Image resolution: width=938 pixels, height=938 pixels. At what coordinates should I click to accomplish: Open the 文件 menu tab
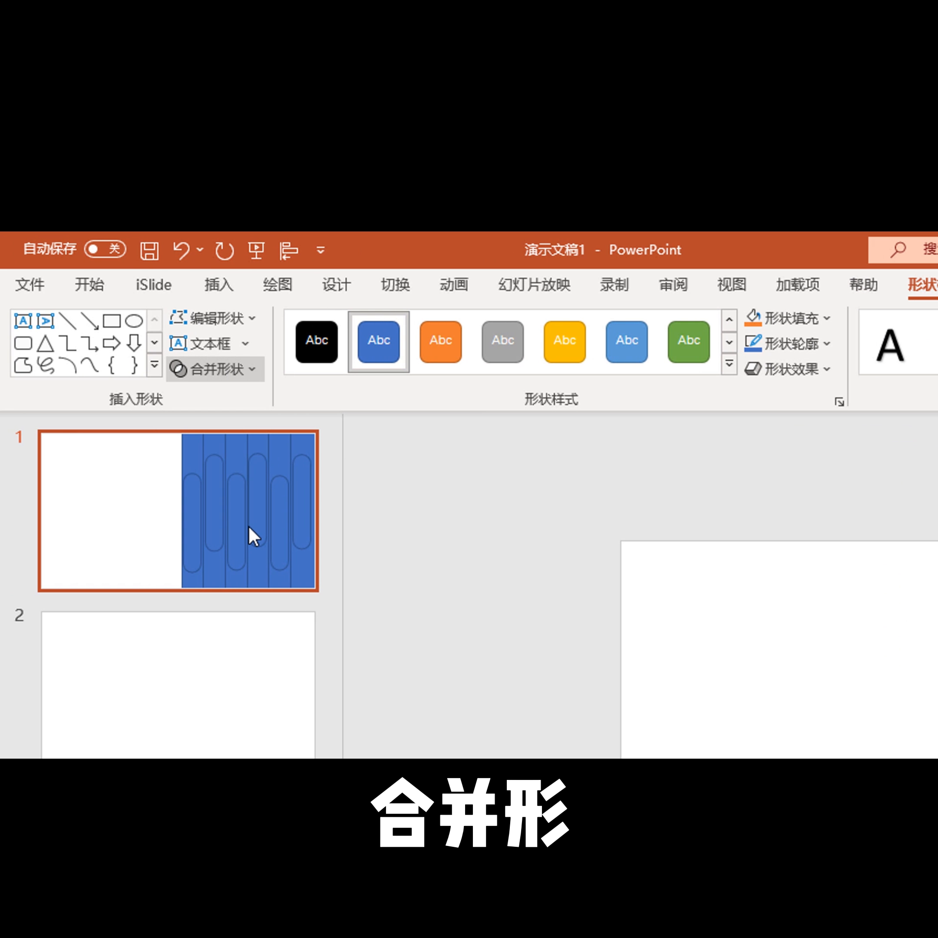click(x=30, y=284)
